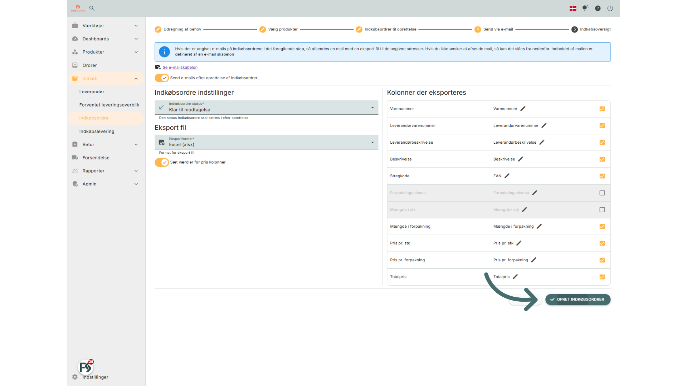Expand the Værktøjer menu chevron

pos(136,25)
